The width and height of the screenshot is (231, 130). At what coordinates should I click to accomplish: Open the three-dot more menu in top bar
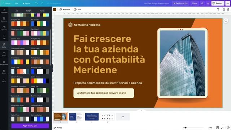tap(228, 3)
